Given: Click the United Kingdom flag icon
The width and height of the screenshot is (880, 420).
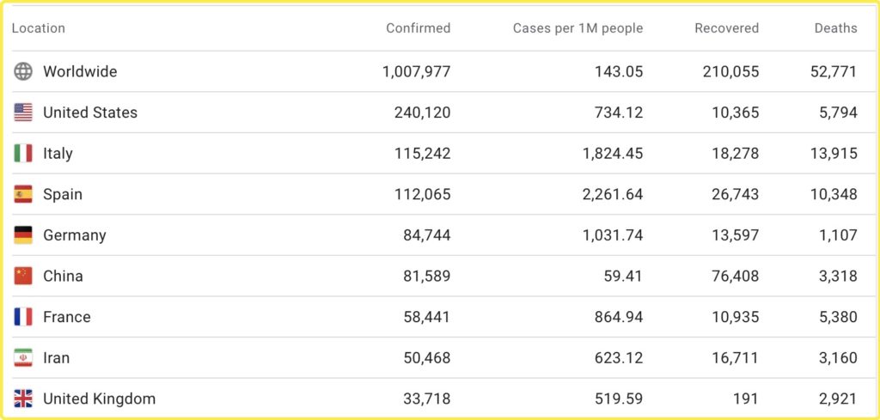Looking at the screenshot, I should (23, 399).
